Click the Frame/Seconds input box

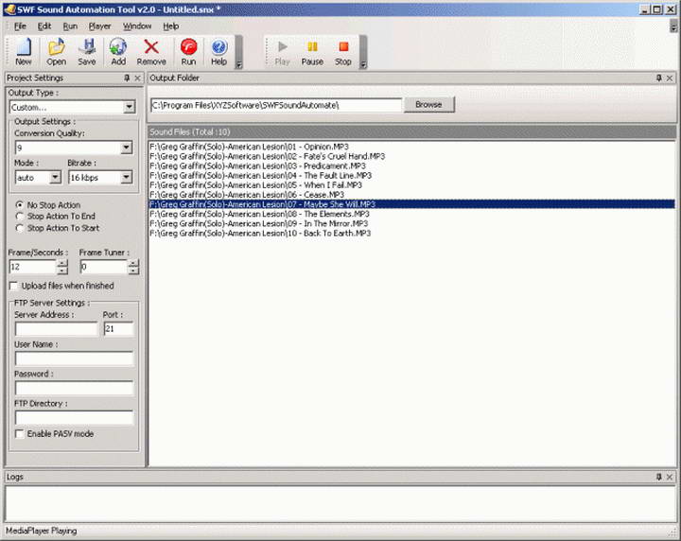[x=33, y=267]
